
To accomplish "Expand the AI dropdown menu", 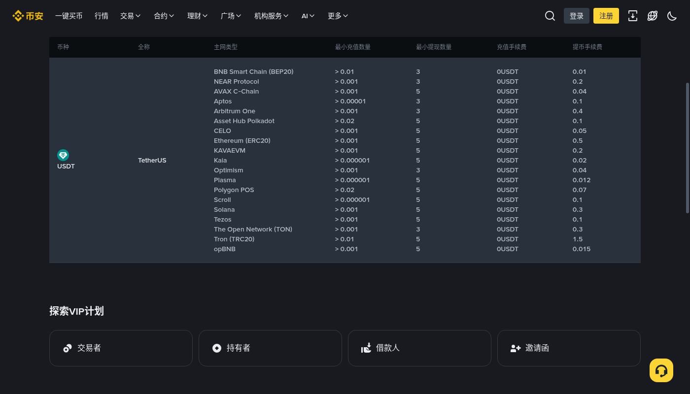I will click(x=308, y=16).
